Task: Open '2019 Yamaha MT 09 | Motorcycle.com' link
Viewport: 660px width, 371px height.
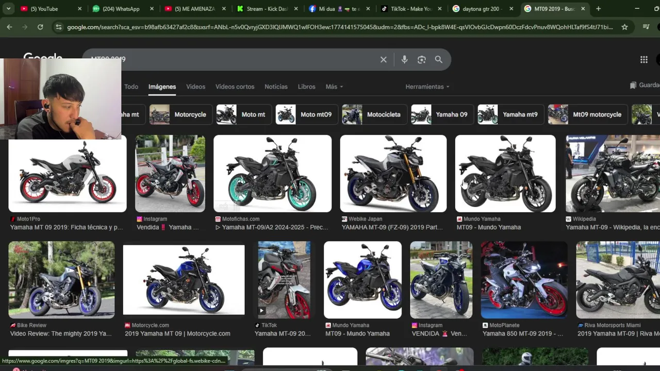Action: [x=177, y=333]
